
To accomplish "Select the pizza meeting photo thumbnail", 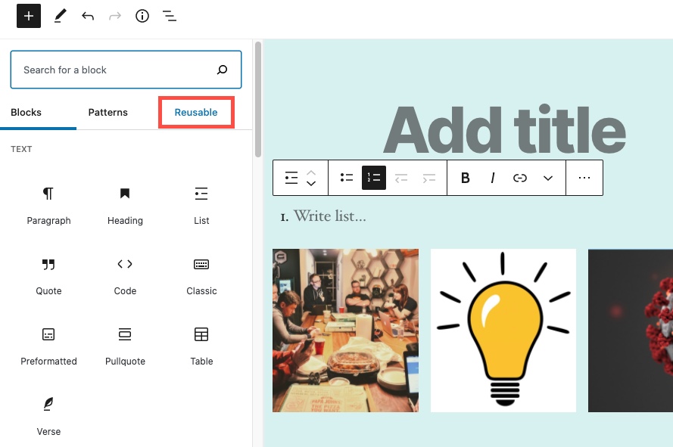I will click(x=345, y=331).
